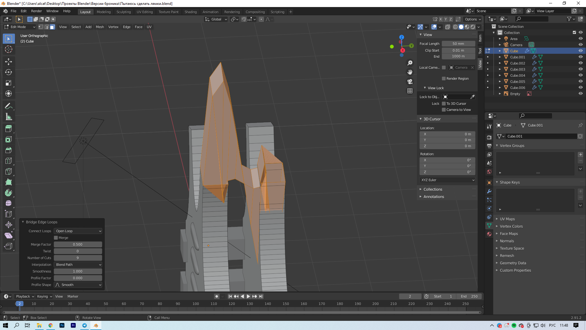Toggle the Local Camera checkbox
The height and width of the screenshot is (330, 586).
coord(444,68)
